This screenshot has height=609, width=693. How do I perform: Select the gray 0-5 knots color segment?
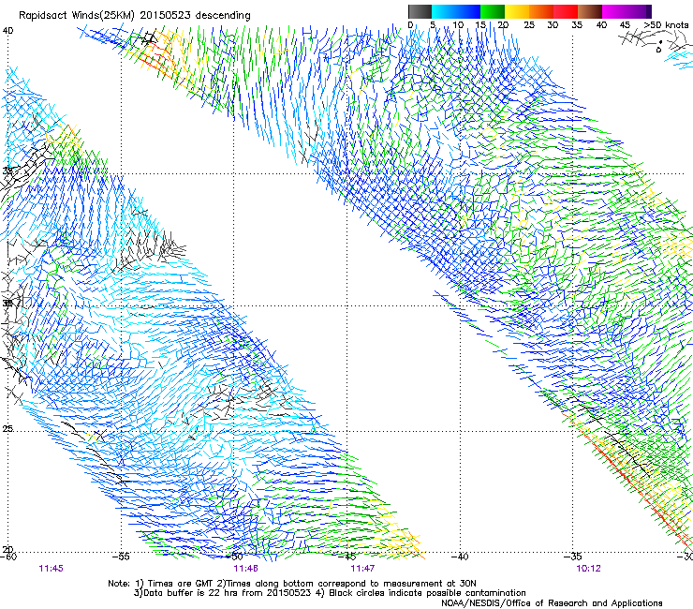(420, 11)
